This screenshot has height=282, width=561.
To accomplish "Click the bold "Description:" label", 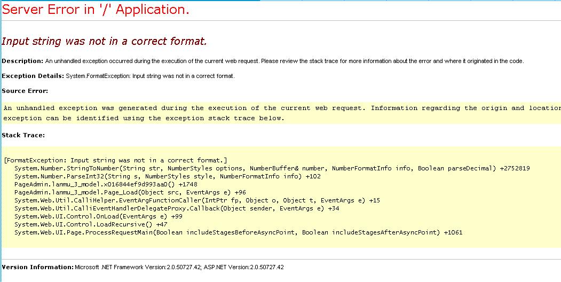I will click(x=22, y=61).
